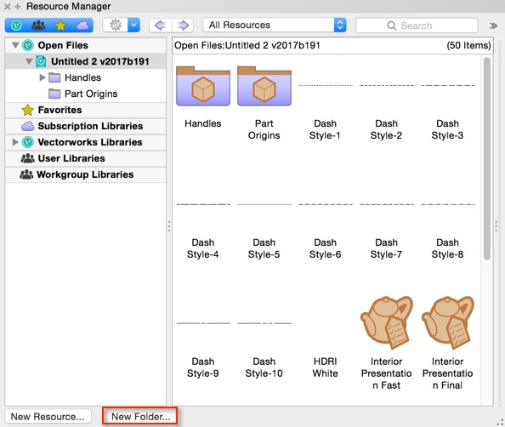The width and height of the screenshot is (505, 427).
Task: Select Dash Style-7 line type
Action: point(387,204)
